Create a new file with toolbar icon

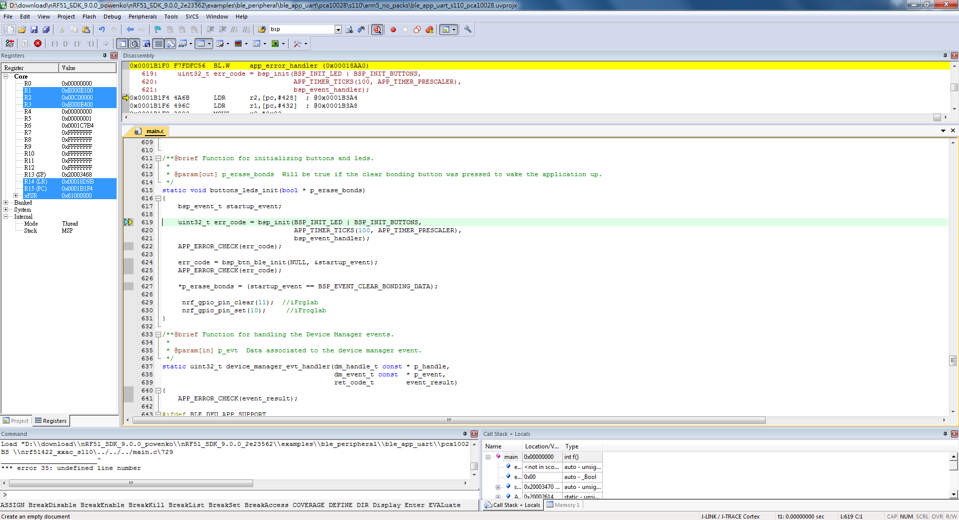pyautogui.click(x=10, y=30)
